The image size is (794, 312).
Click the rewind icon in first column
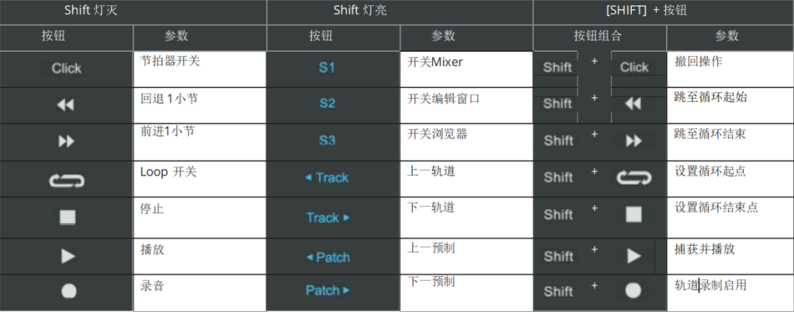pos(66,105)
